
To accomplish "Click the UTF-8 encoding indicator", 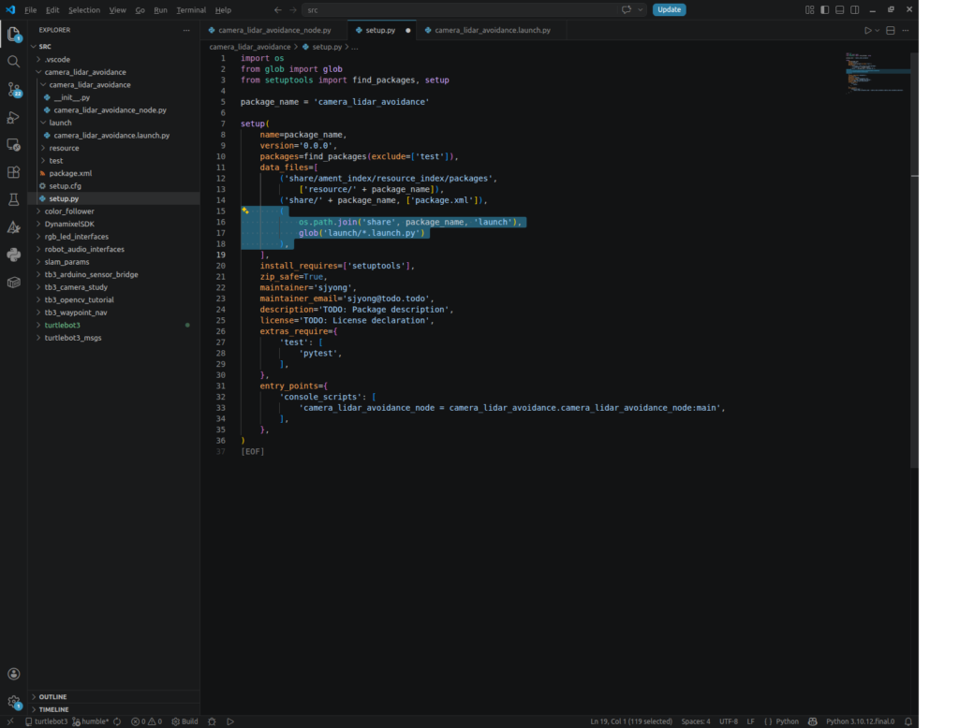I will tap(729, 721).
